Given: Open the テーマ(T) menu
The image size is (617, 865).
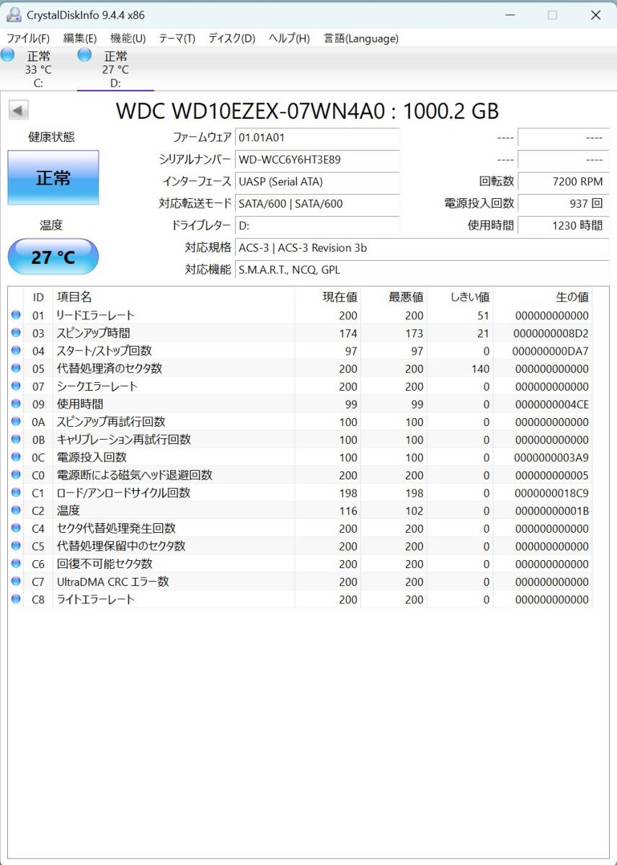Looking at the screenshot, I should [x=177, y=38].
